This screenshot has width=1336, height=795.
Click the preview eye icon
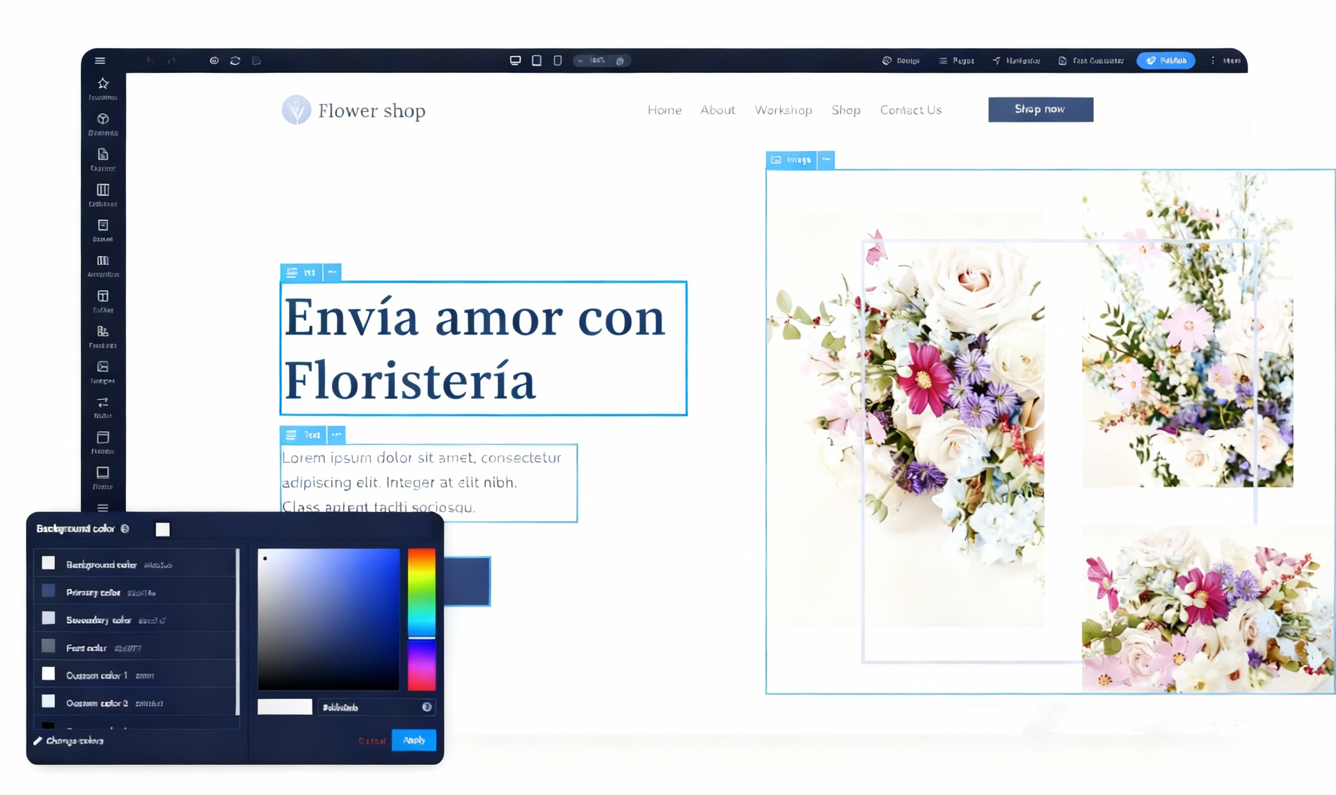tap(214, 61)
